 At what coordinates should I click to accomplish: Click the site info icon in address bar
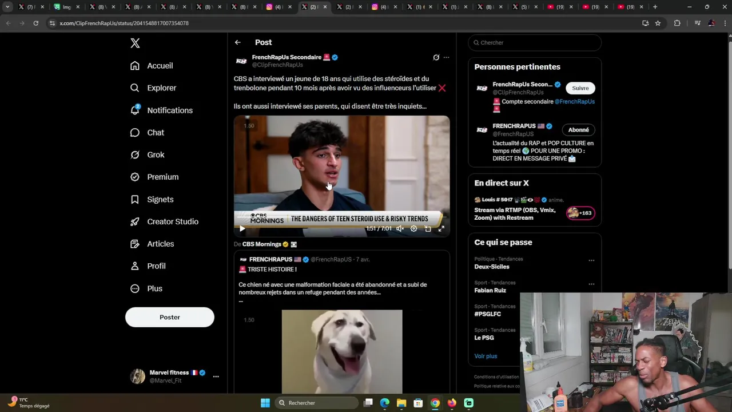pyautogui.click(x=52, y=23)
